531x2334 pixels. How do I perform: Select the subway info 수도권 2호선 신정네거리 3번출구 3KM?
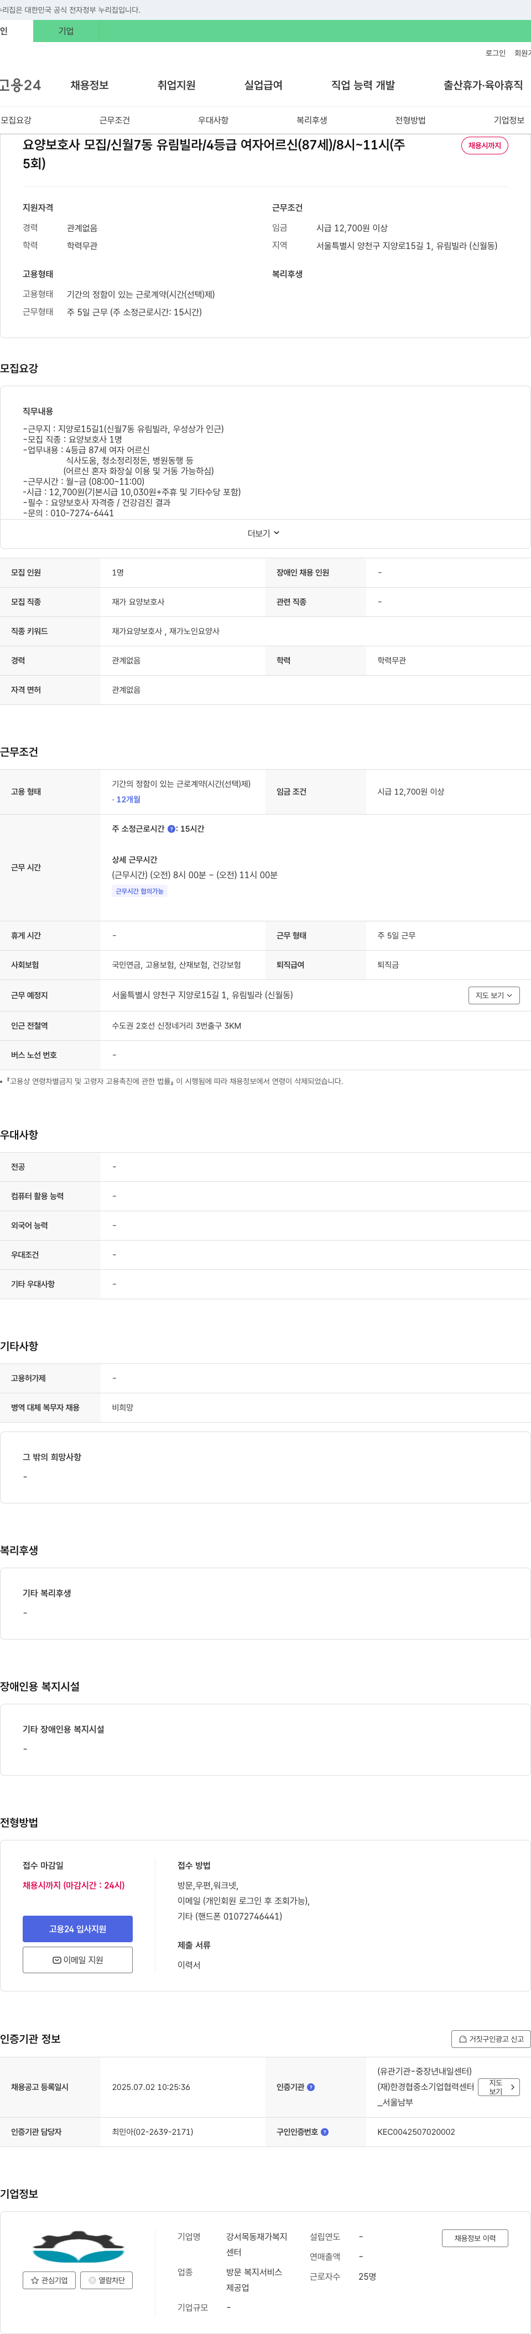click(176, 1026)
